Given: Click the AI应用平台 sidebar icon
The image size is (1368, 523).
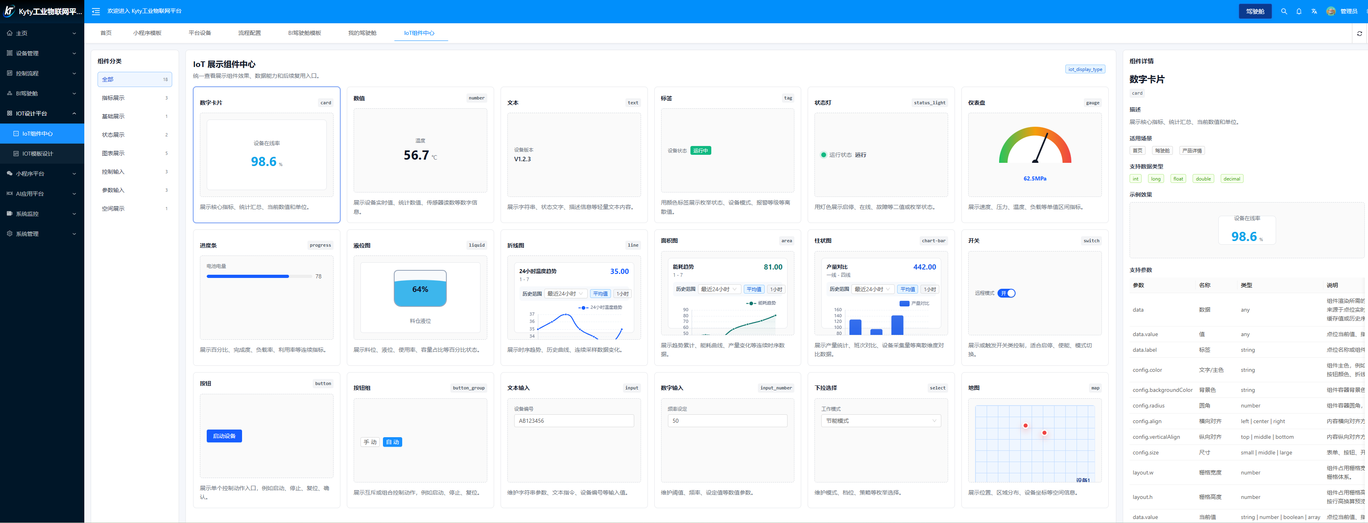Looking at the screenshot, I should click(x=10, y=194).
